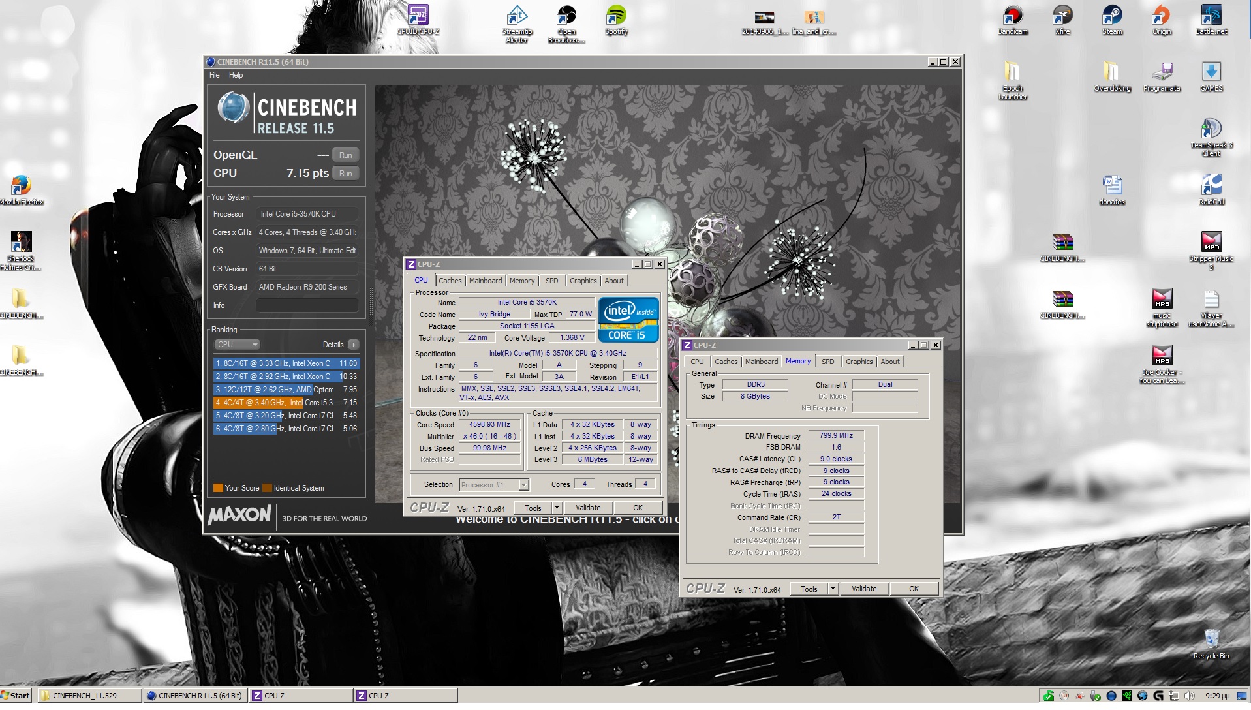Open the Programata desktop shortcut
Screen dimensions: 1251x710
coord(1162,76)
